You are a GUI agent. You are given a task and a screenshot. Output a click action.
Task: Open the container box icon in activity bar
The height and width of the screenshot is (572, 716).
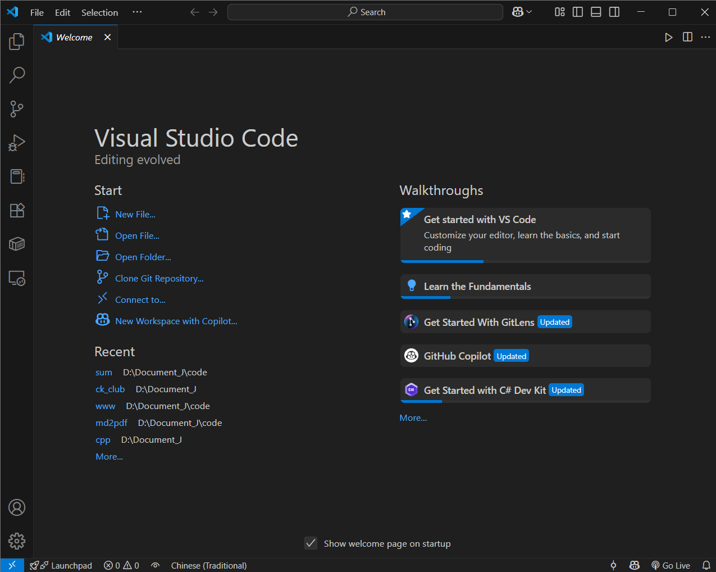click(x=17, y=244)
